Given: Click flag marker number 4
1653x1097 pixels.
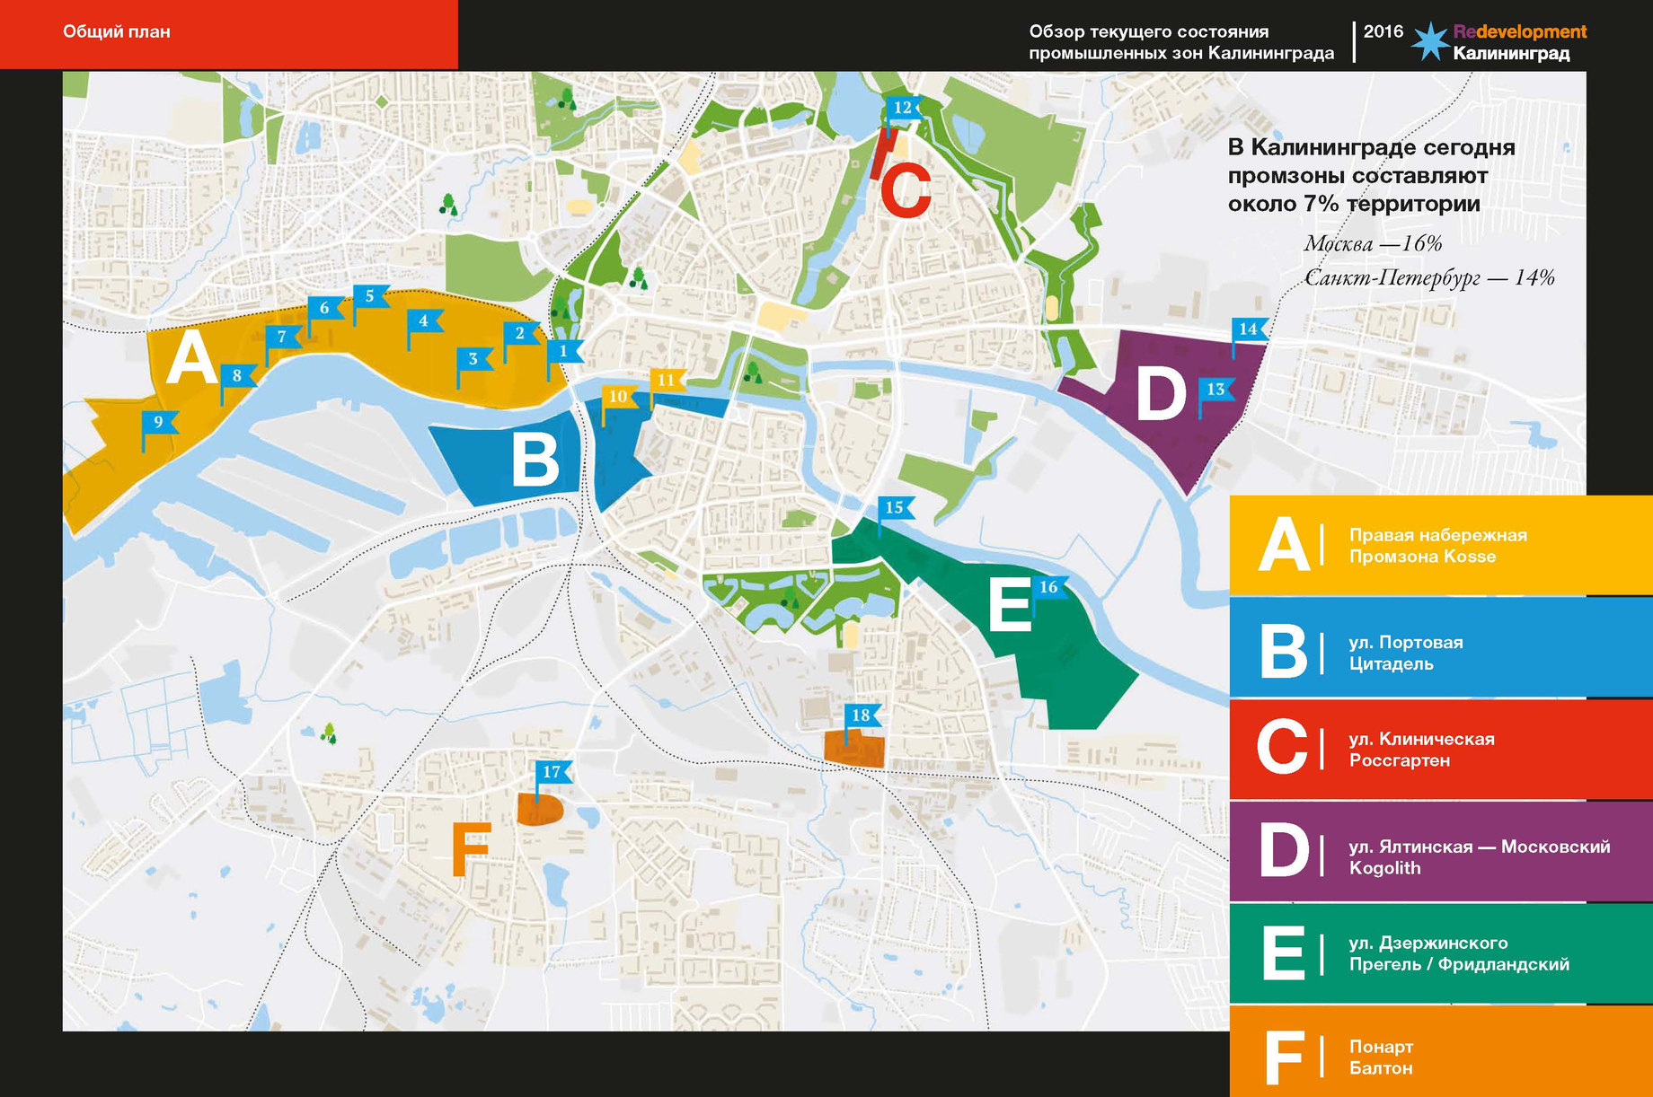Looking at the screenshot, I should pyautogui.click(x=425, y=320).
